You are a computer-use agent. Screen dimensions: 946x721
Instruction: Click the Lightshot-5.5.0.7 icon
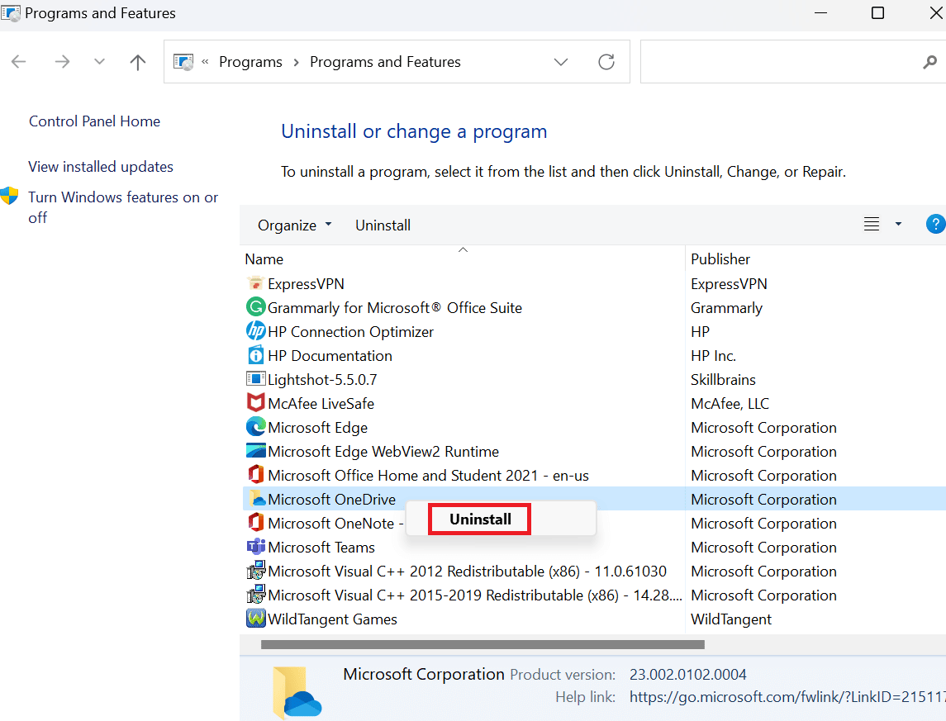pyautogui.click(x=256, y=379)
